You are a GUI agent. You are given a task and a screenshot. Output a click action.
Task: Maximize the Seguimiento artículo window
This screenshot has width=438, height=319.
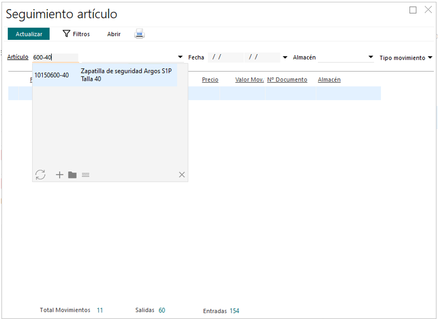[413, 10]
